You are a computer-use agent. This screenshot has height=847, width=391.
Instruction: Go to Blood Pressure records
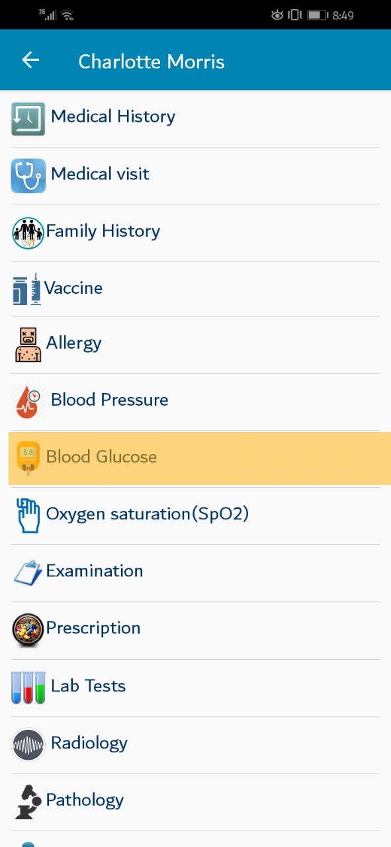195,402
